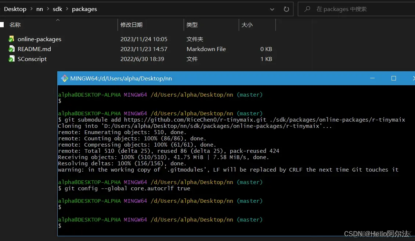
Task: Click the refresh button in address bar
Action: pos(286,9)
